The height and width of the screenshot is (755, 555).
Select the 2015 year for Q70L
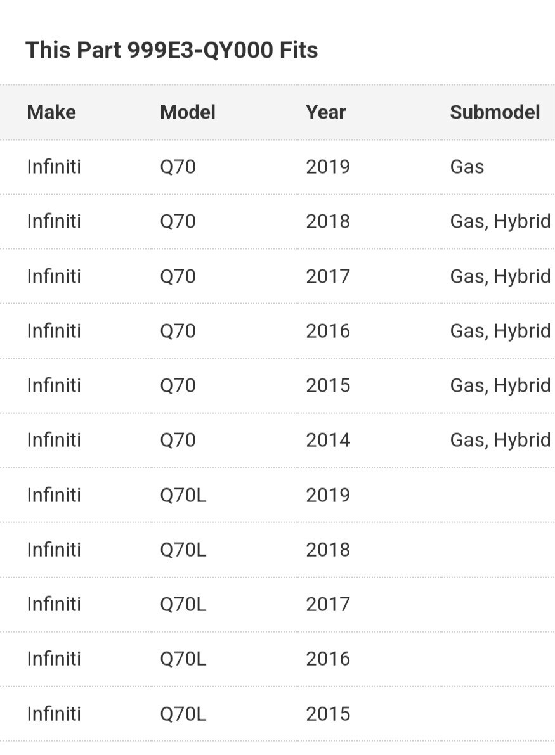click(327, 714)
